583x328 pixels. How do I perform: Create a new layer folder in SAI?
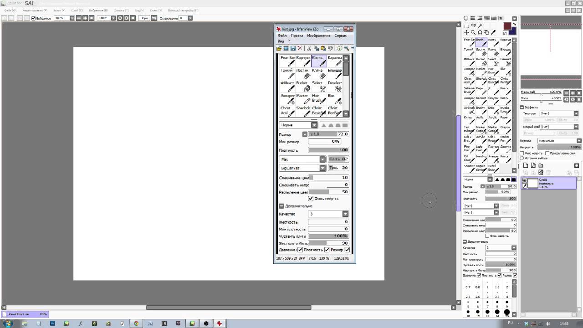(541, 165)
